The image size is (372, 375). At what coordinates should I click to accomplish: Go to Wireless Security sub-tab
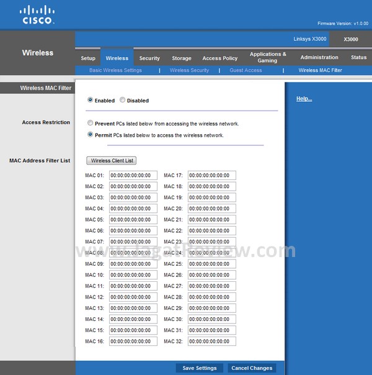[189, 71]
